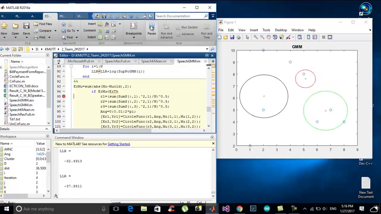Select the Edit Plot arrow in Figure 1

(247, 37)
